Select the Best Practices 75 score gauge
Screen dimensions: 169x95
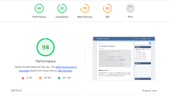coord(85,8)
